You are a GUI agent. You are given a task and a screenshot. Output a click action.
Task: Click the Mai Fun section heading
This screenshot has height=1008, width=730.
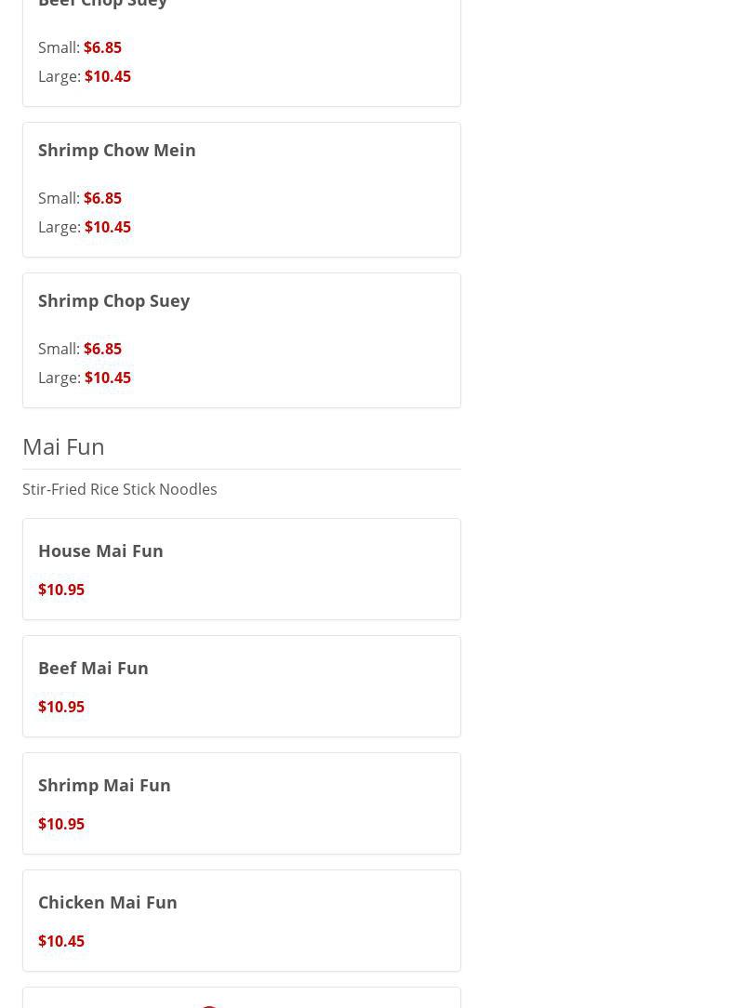63,446
